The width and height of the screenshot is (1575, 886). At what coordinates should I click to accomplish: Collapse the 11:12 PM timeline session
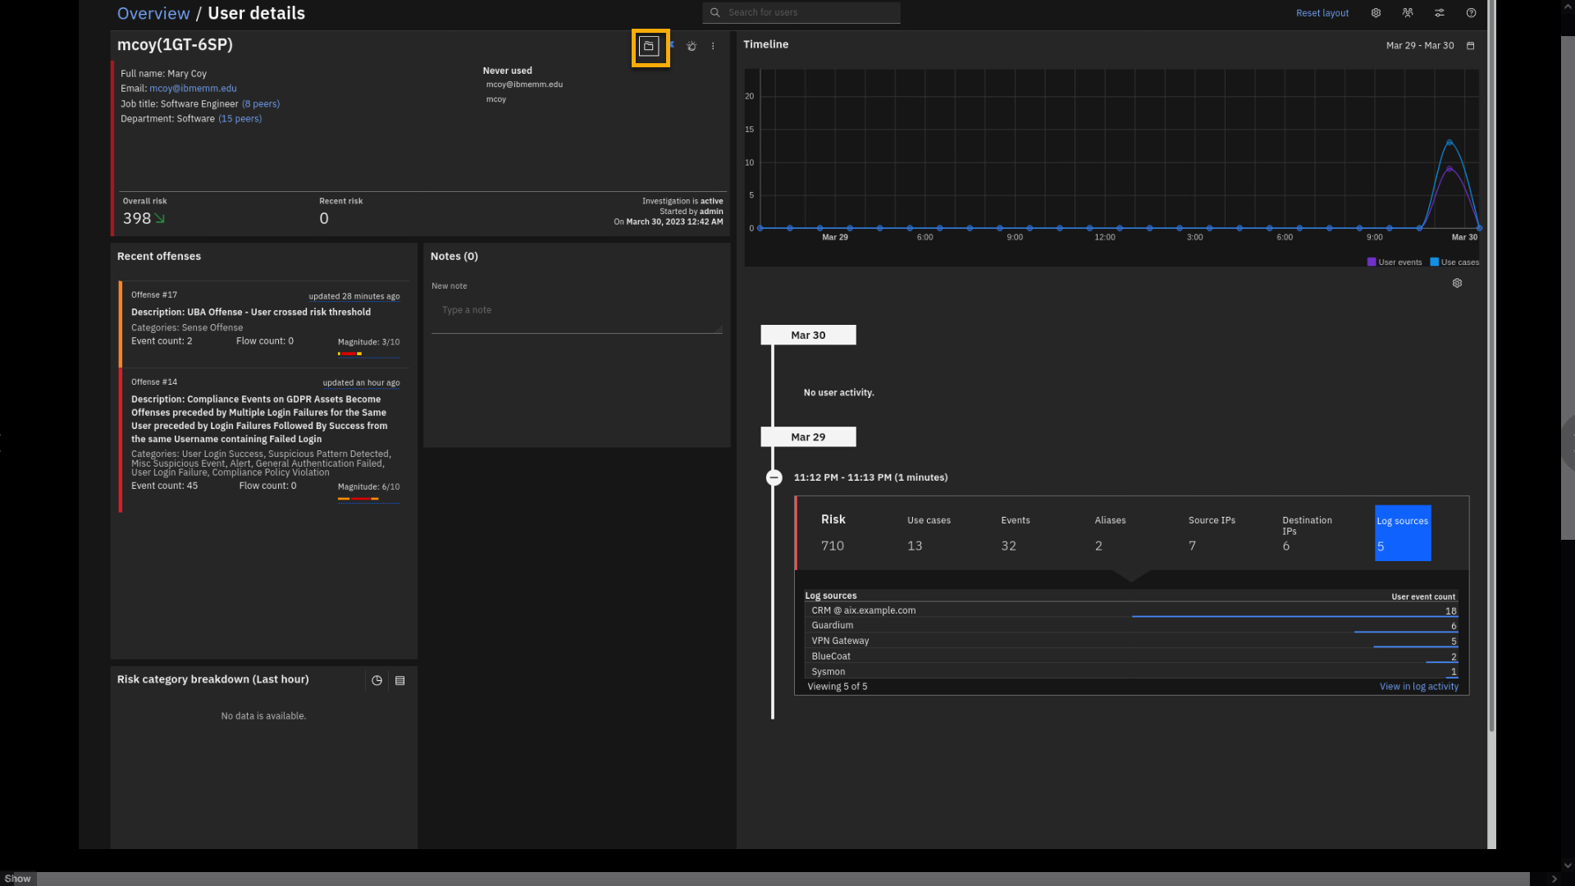774,477
